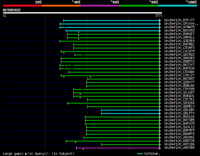Select the UniRef100_B6T3Y7 label

pyautogui.click(x=179, y=65)
